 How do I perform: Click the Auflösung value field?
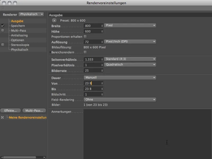coord(92,42)
